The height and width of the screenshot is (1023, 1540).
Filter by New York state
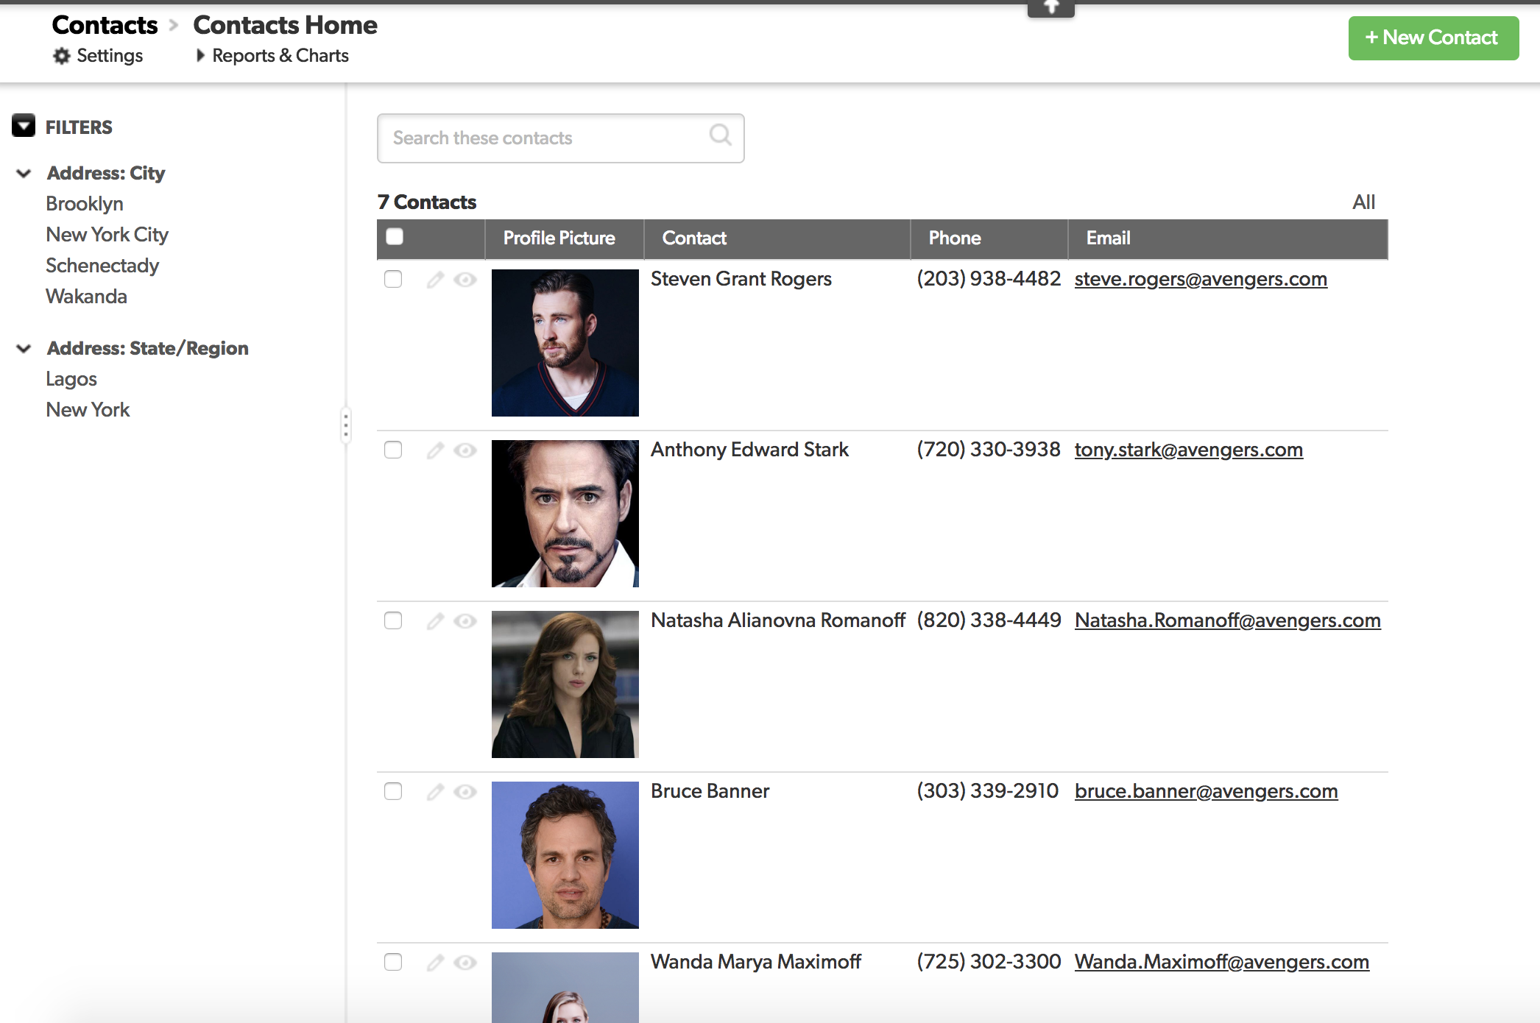pyautogui.click(x=88, y=410)
